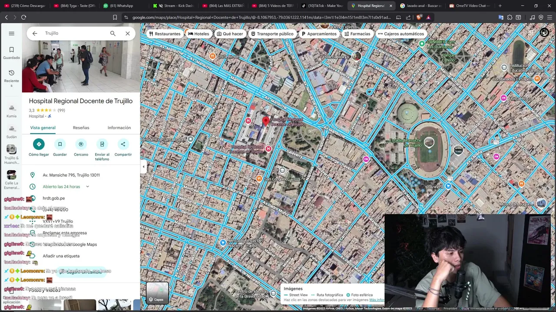The image size is (556, 312).
Task: Open the hrdt.gob.pe website link
Action: click(x=54, y=198)
